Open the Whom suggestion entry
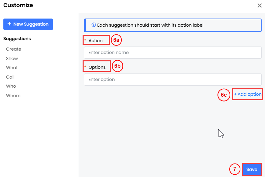The width and height of the screenshot is (265, 177). click(13, 96)
